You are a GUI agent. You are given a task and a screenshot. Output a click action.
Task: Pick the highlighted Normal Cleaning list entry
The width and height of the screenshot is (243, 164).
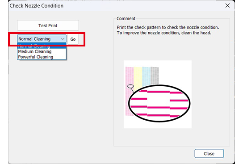coord(42,46)
